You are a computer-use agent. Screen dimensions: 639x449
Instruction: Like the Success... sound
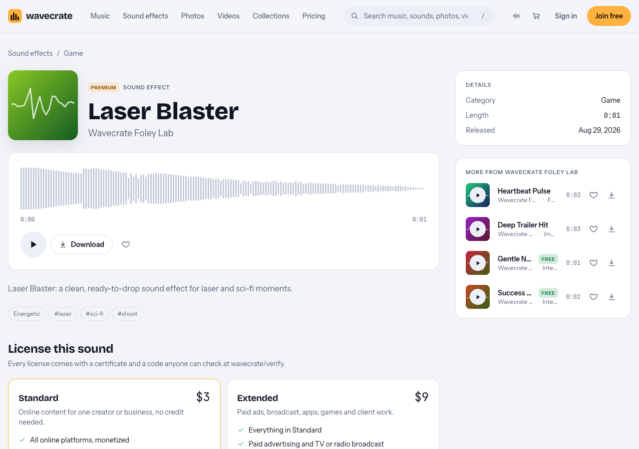pyautogui.click(x=594, y=297)
